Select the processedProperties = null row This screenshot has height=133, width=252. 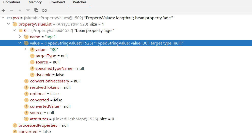pos(126,125)
